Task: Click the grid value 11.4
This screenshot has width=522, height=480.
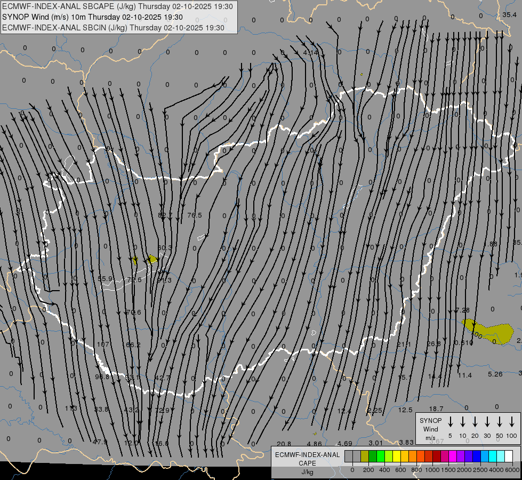Action: pyautogui.click(x=465, y=375)
